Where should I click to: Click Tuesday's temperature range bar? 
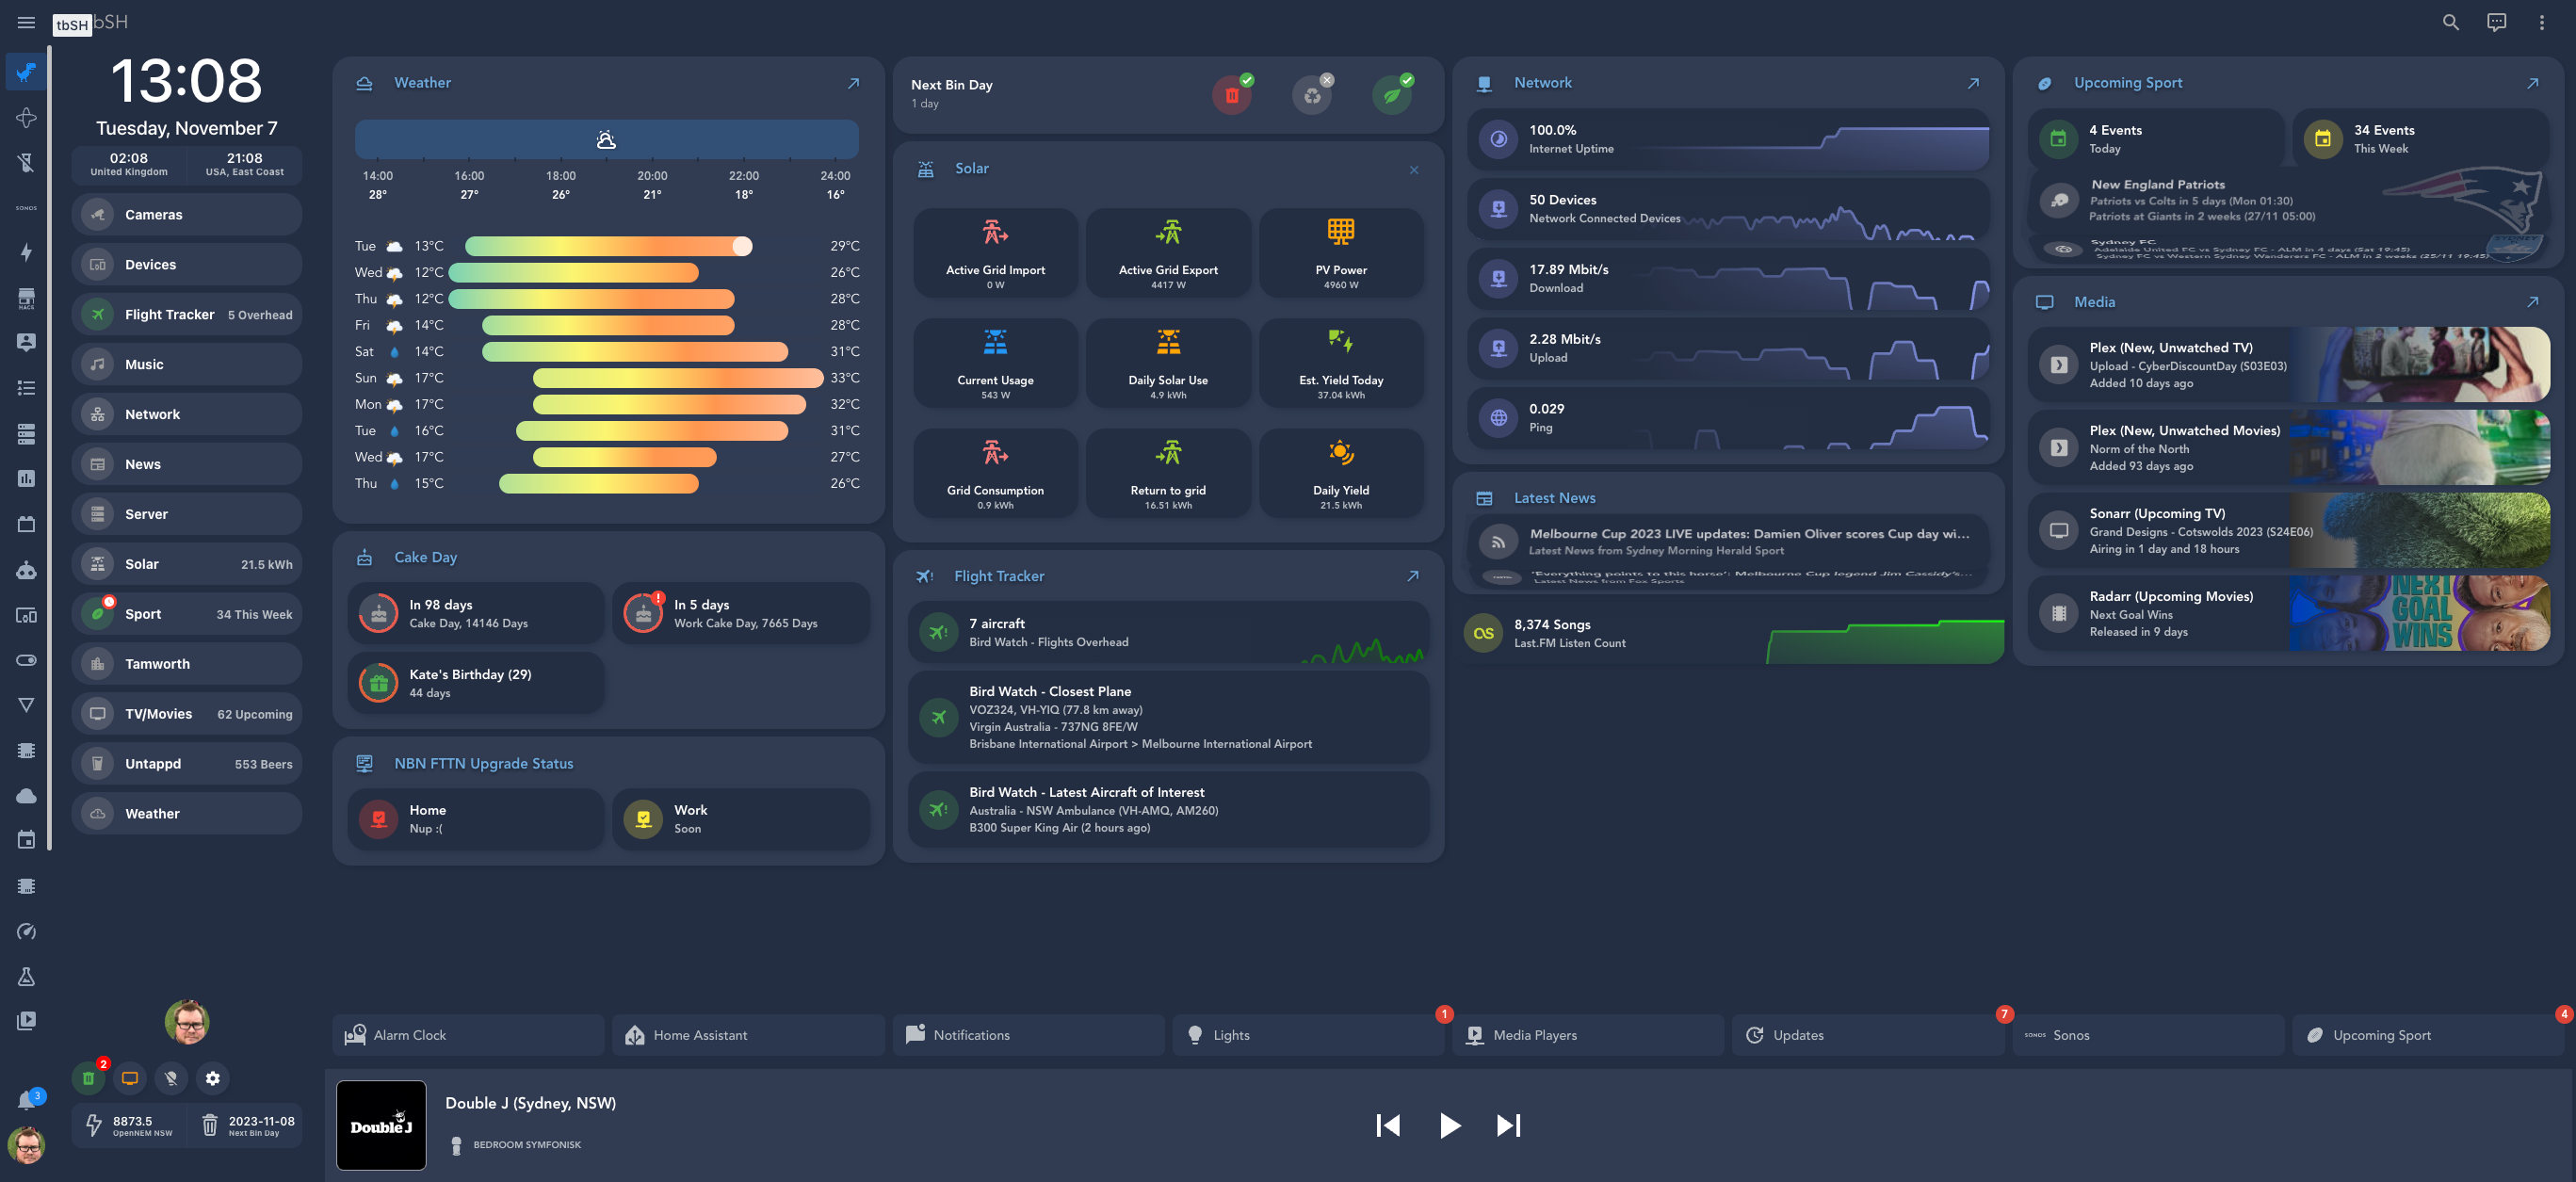(608, 246)
